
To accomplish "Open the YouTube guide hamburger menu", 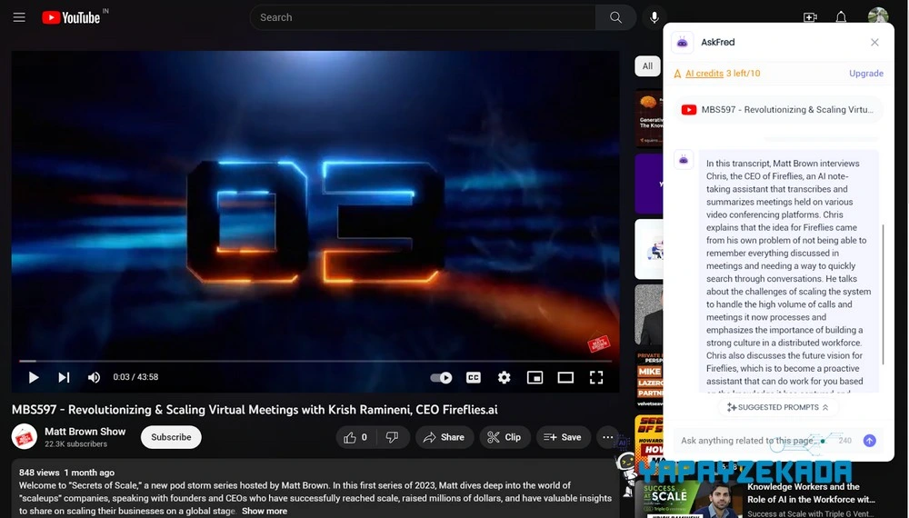I will [19, 17].
